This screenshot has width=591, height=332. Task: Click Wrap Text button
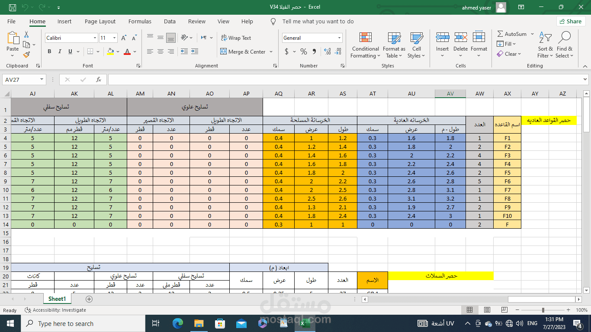236,38
